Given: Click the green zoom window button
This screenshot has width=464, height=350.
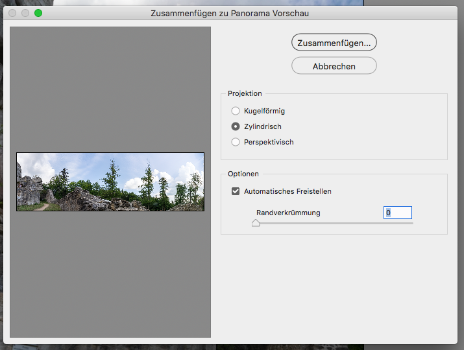Looking at the screenshot, I should 38,13.
